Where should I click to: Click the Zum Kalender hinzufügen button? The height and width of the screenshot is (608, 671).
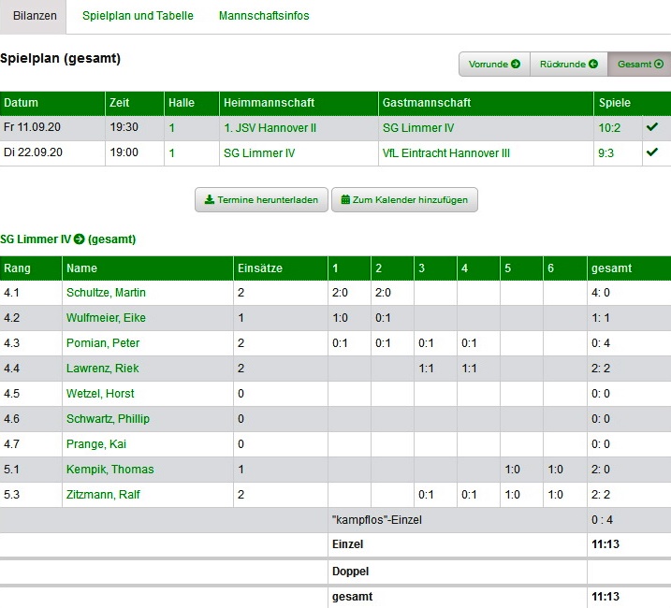click(404, 200)
